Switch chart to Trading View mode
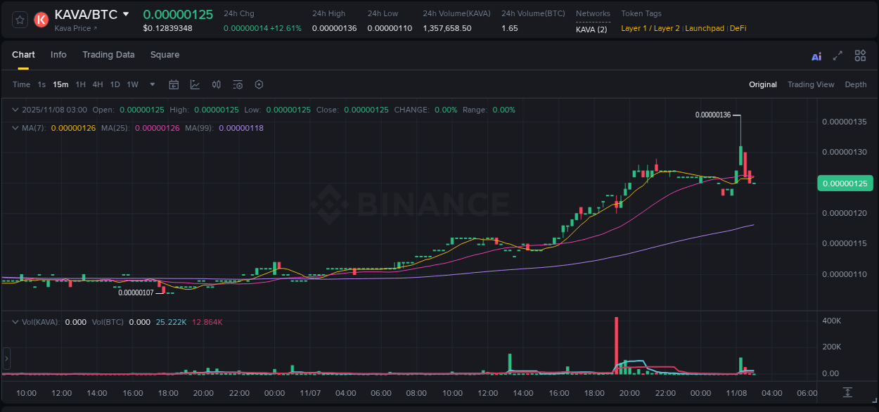 pyautogui.click(x=811, y=84)
